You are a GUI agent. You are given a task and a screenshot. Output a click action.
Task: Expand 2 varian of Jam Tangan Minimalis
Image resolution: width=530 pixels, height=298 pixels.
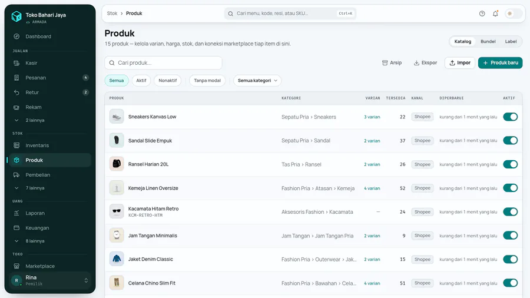click(x=372, y=236)
